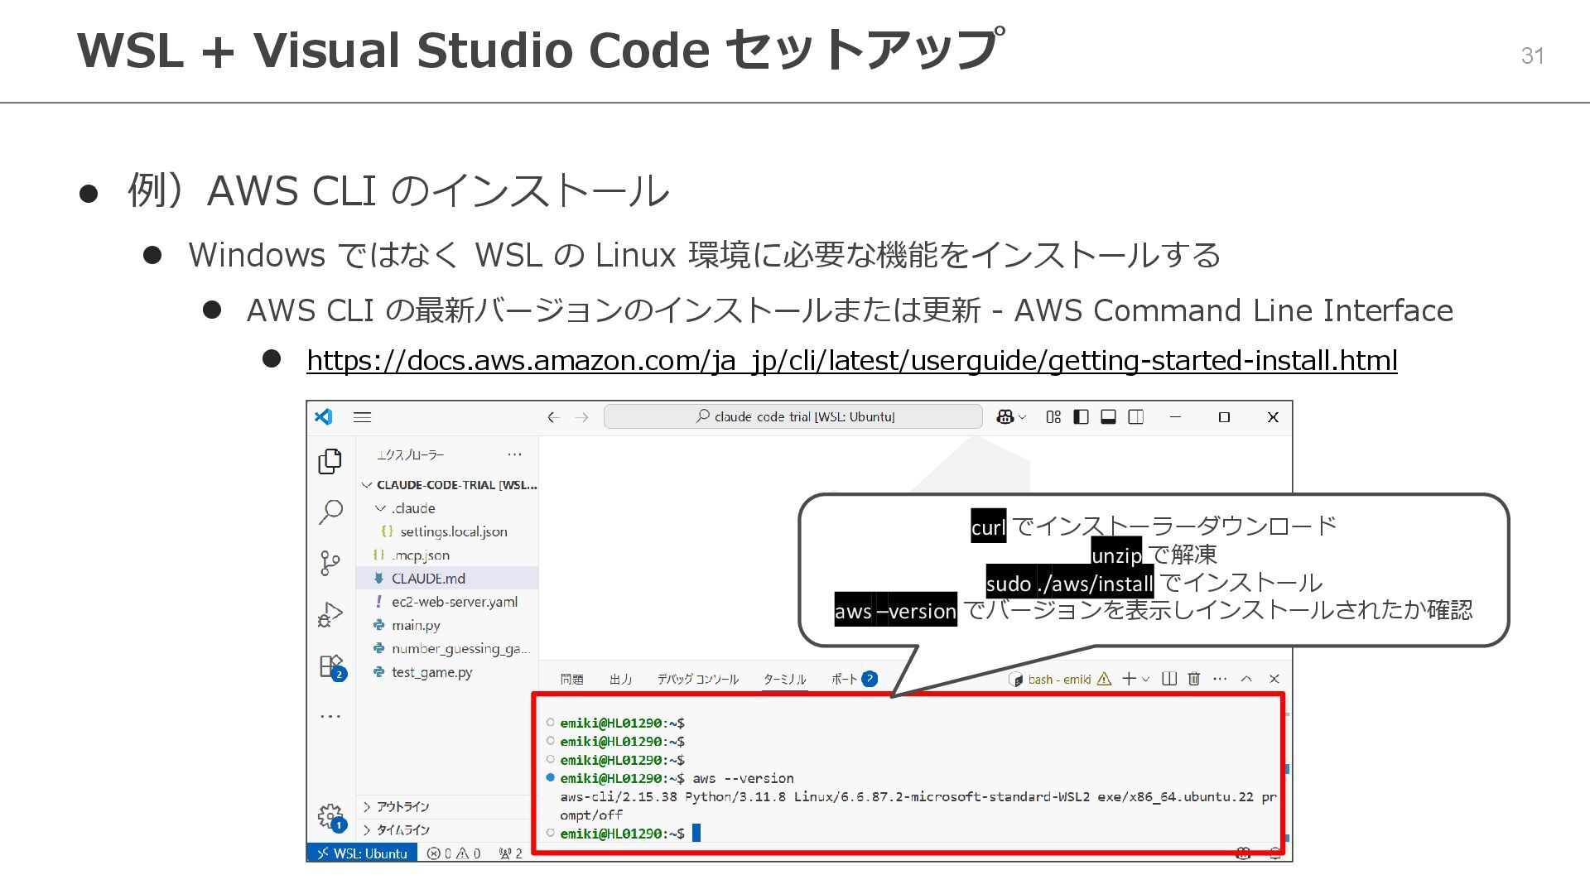Open the Copilot chat icon in the title bar
This screenshot has width=1590, height=894.
click(x=1005, y=416)
